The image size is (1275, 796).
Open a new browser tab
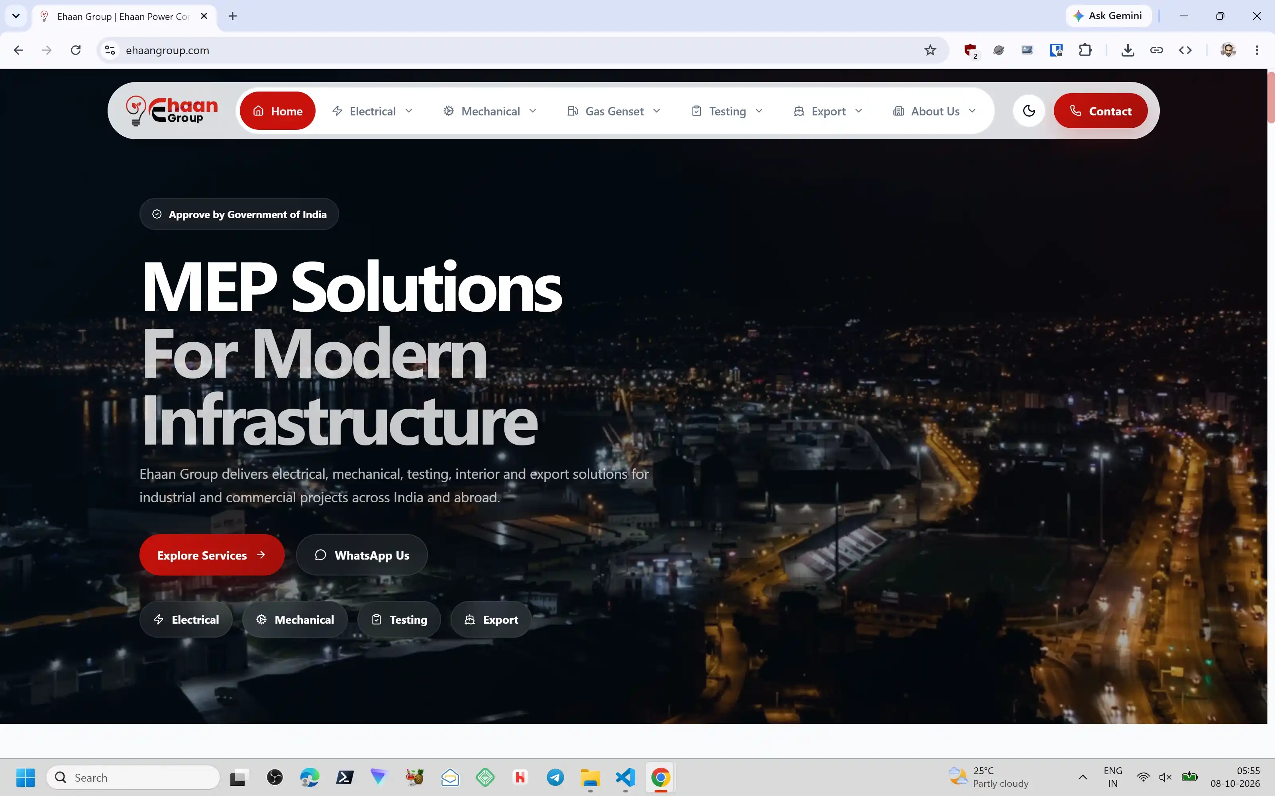(232, 16)
